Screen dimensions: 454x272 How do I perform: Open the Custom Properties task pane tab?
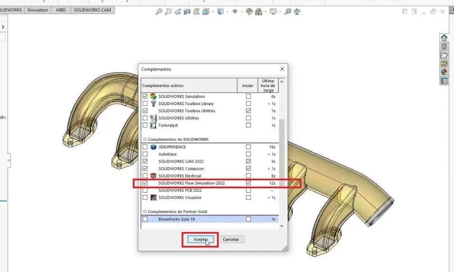point(444,81)
